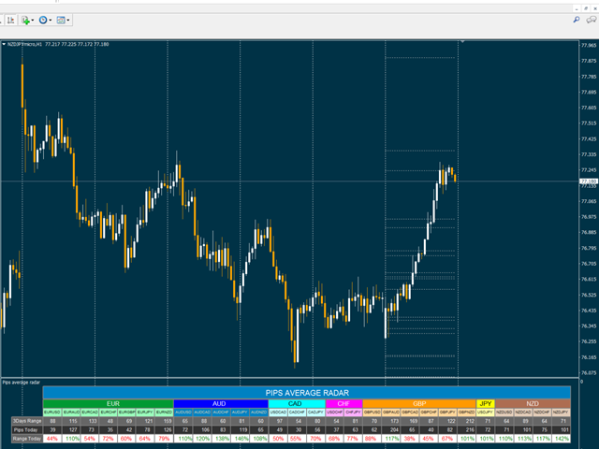The height and width of the screenshot is (449, 599).
Task: Click the EURGBP pair label
Action: [127, 413]
